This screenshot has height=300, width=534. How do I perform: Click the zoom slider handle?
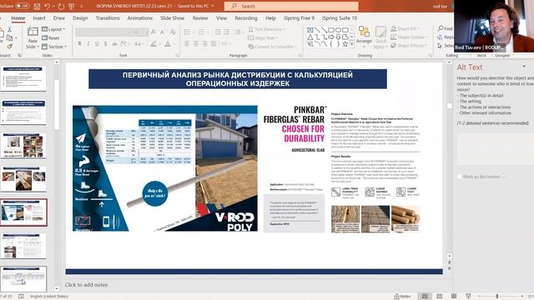coord(497,297)
